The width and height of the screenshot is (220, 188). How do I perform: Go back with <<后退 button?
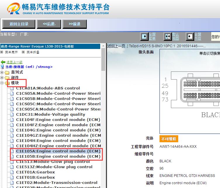click(49, 24)
